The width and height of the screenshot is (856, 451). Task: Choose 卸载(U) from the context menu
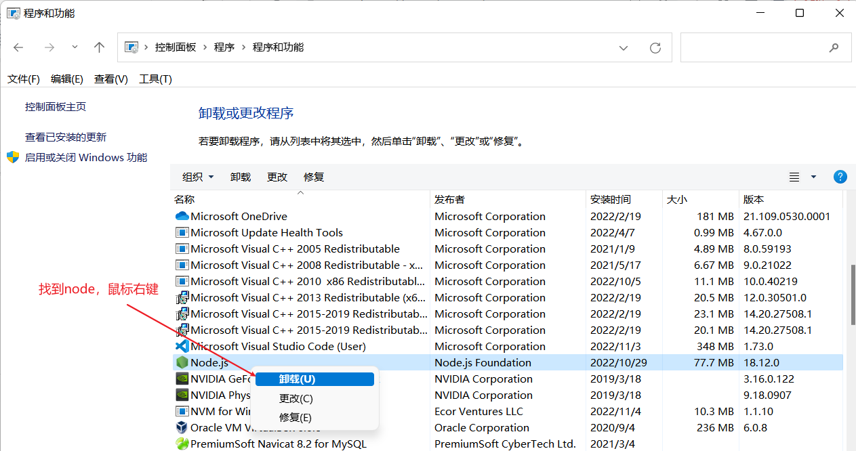[315, 379]
